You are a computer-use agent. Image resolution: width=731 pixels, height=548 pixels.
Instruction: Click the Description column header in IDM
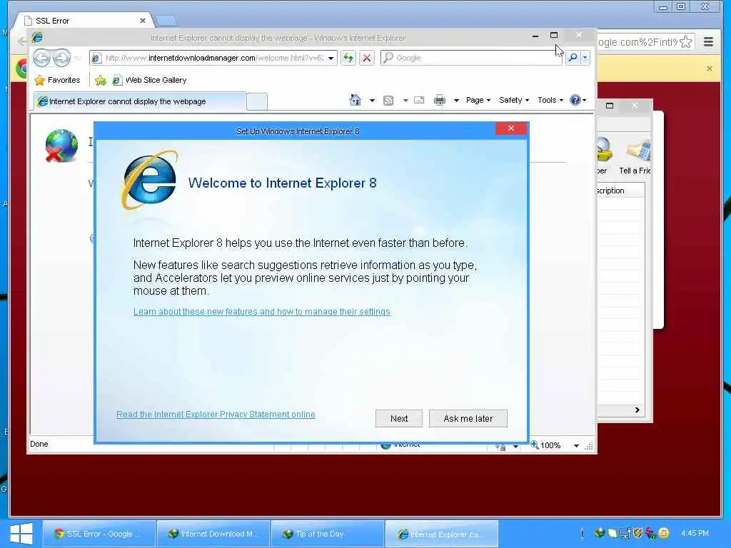point(620,191)
